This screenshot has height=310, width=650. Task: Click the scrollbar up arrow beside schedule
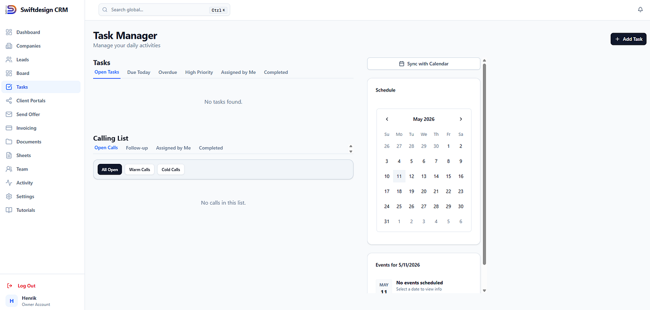coord(485,60)
